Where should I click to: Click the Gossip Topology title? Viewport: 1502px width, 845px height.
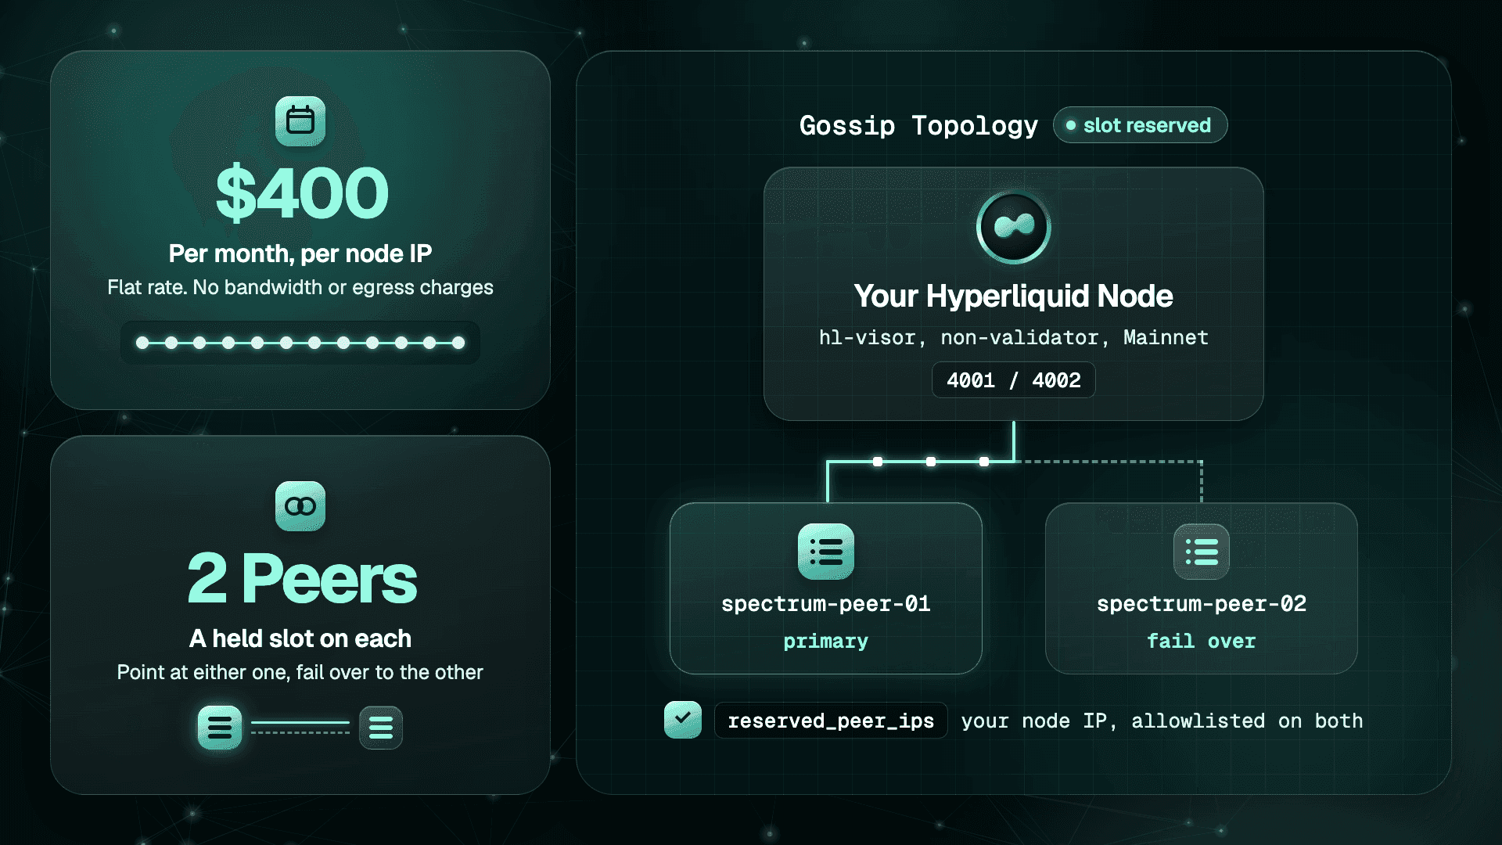[919, 125]
